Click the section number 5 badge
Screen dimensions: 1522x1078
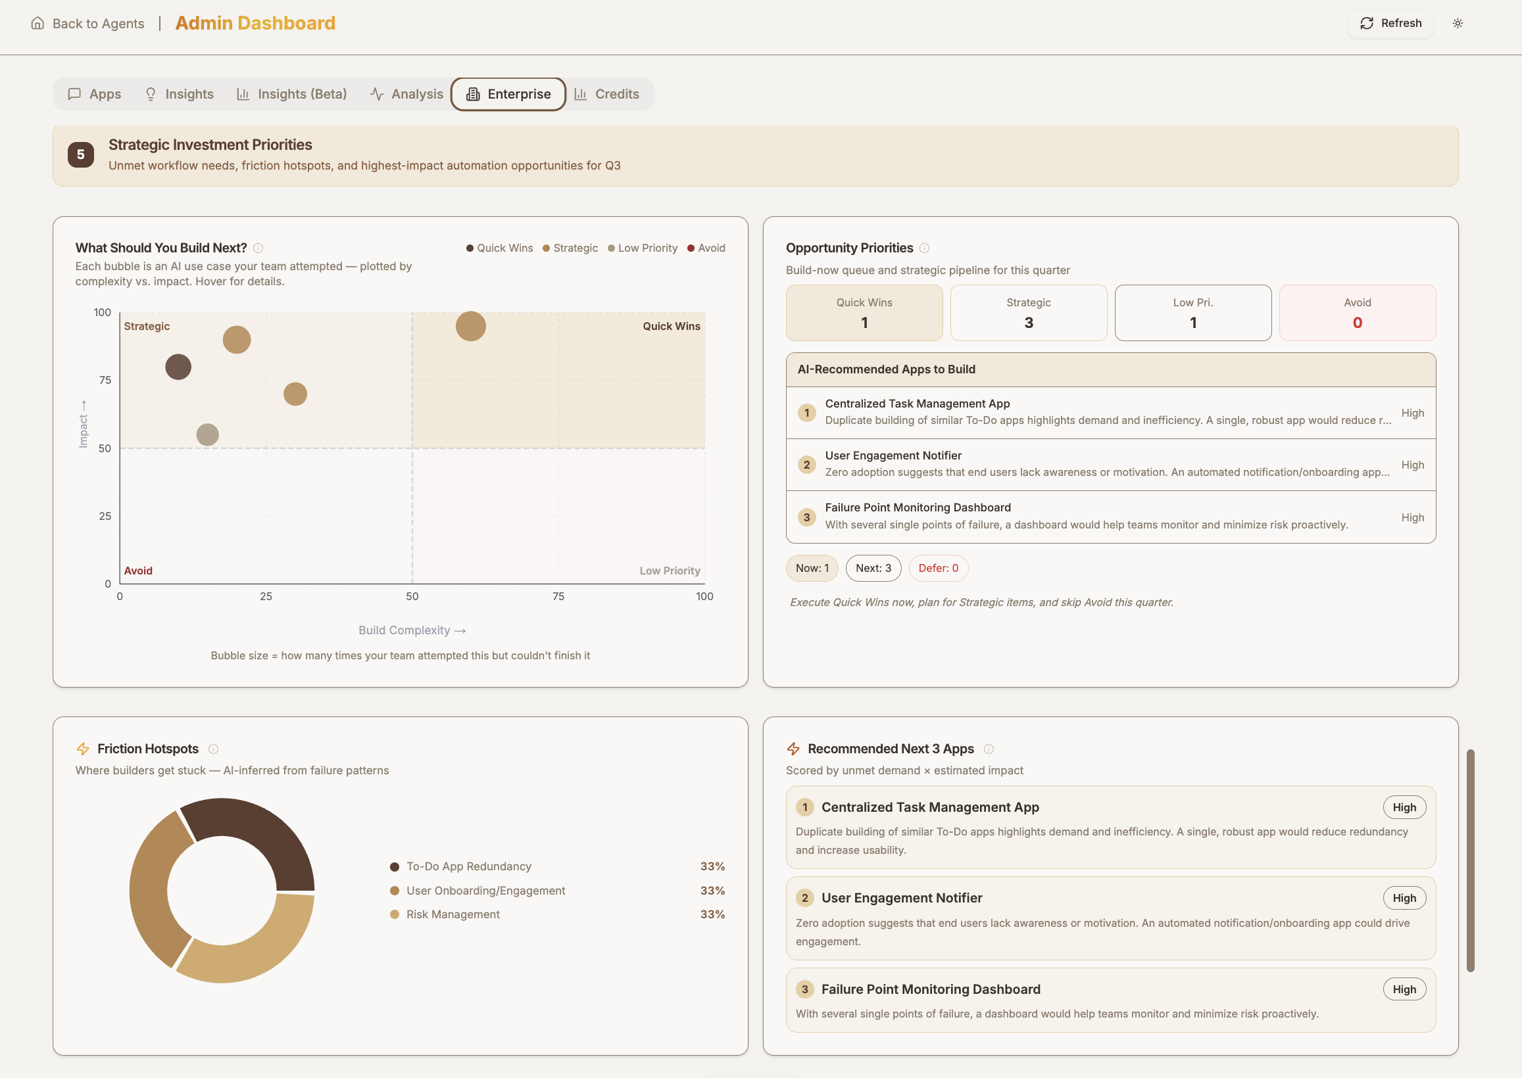pos(81,154)
